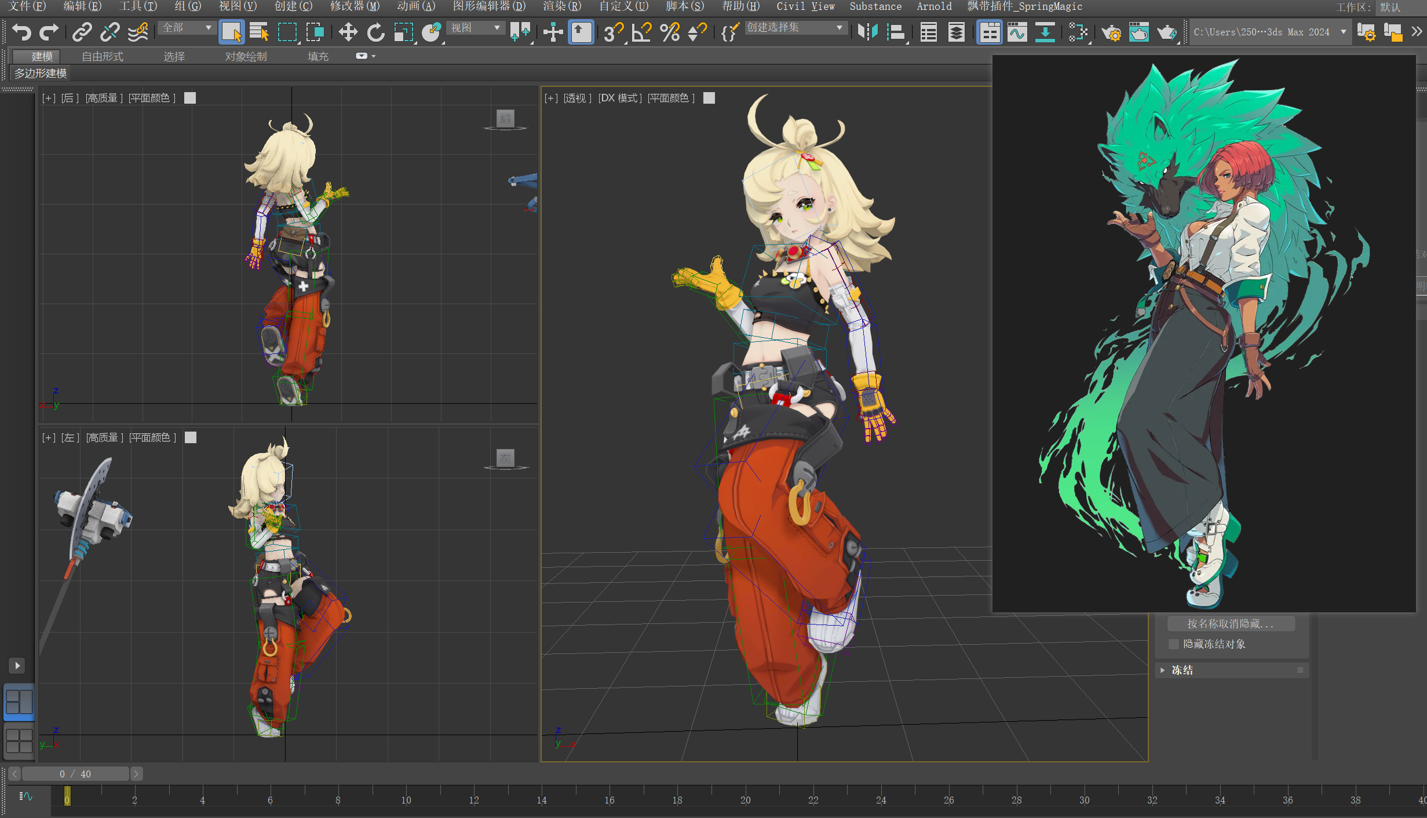Click the Render Production teapot icon
Viewport: 1427px width, 818px height.
click(x=1167, y=32)
